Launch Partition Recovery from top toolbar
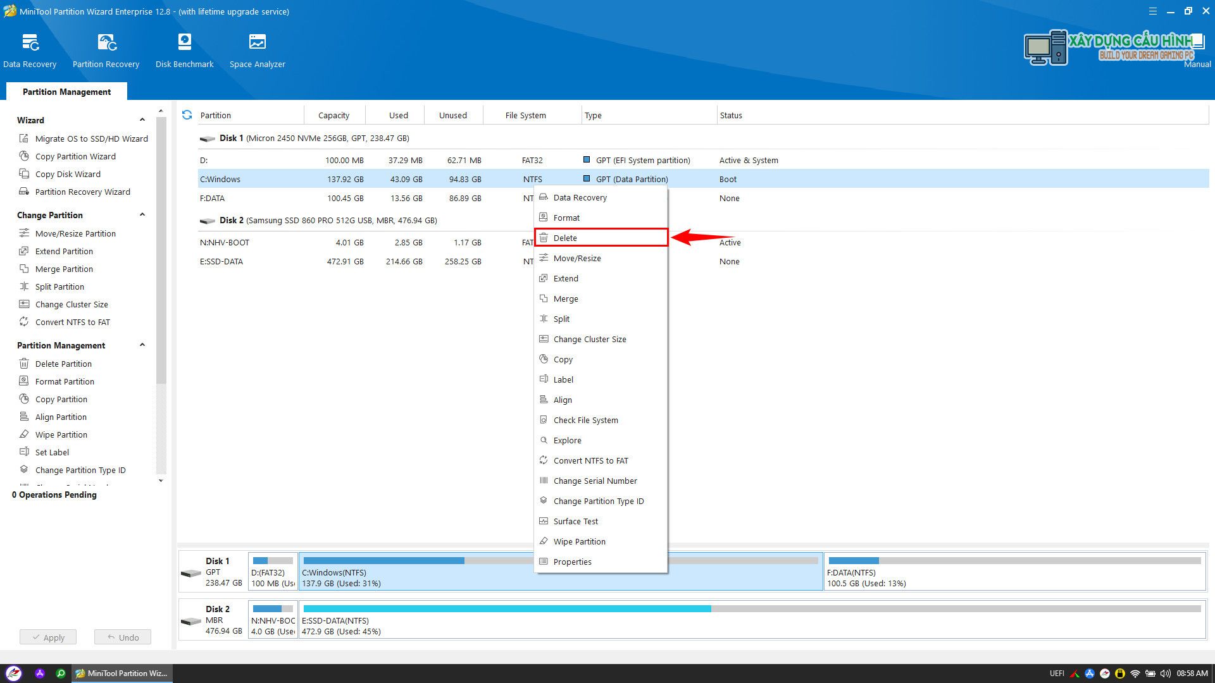This screenshot has height=683, width=1215. point(106,51)
